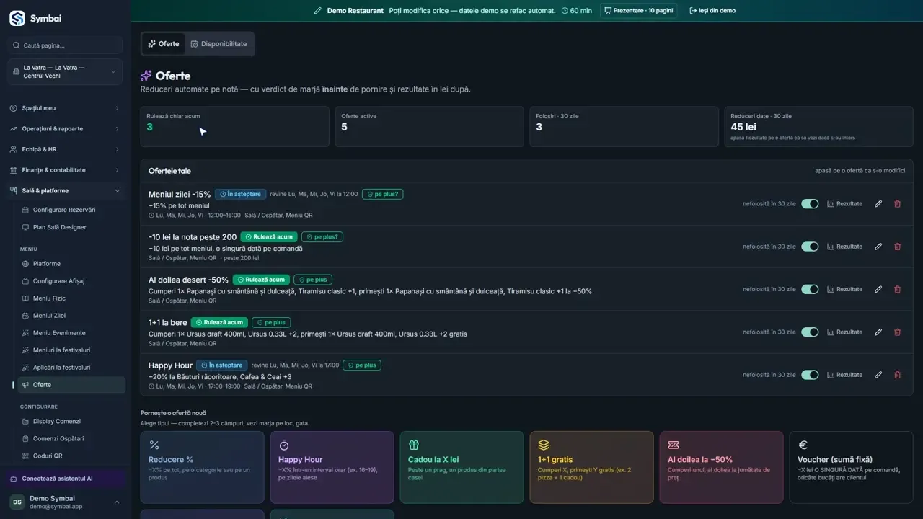The width and height of the screenshot is (923, 519).
Task: Expand Echipă & HR section
Action: [x=65, y=150]
